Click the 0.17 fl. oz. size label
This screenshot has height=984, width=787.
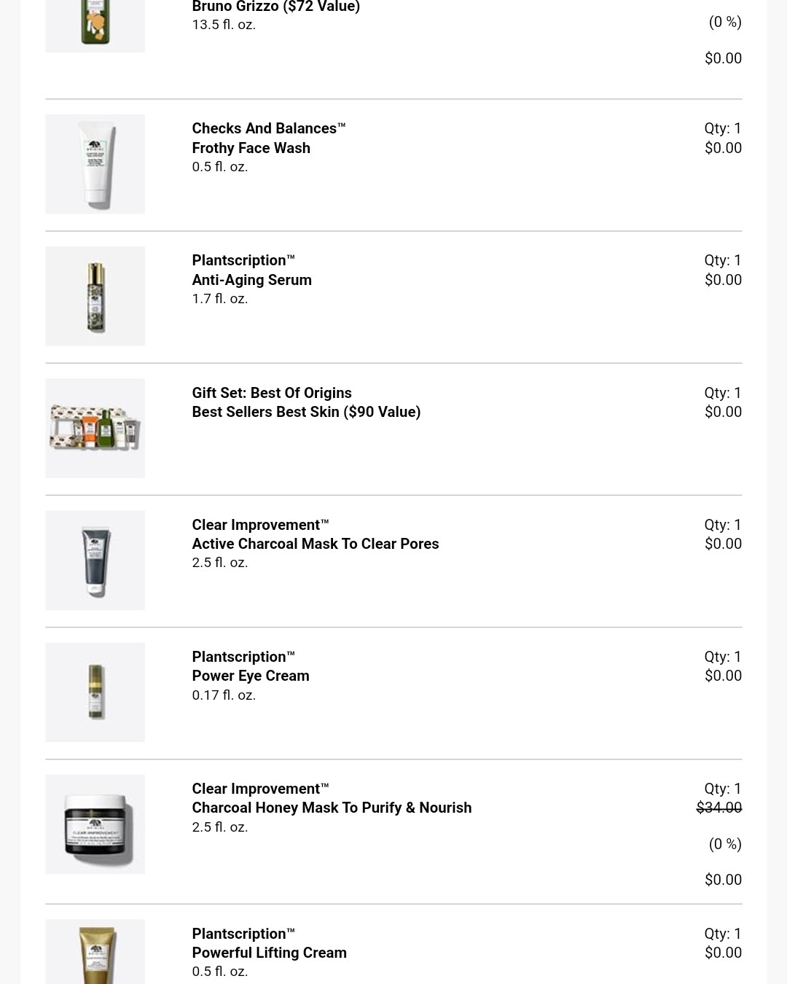[224, 695]
